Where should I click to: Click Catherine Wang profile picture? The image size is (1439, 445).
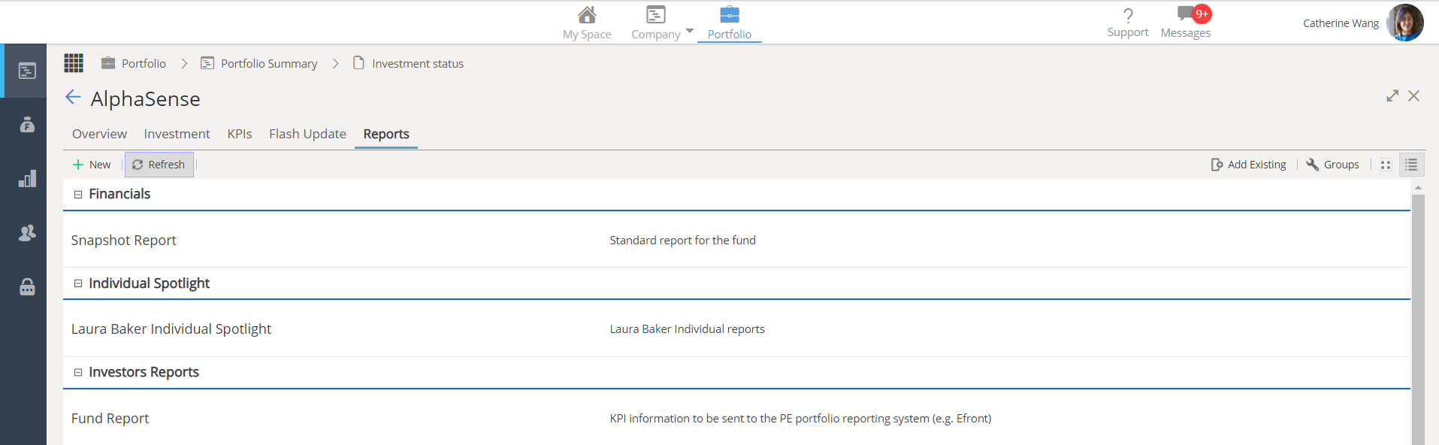(1405, 23)
